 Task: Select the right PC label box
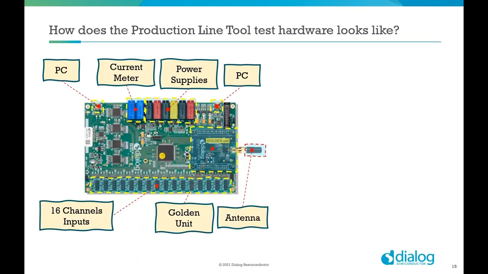(x=242, y=75)
